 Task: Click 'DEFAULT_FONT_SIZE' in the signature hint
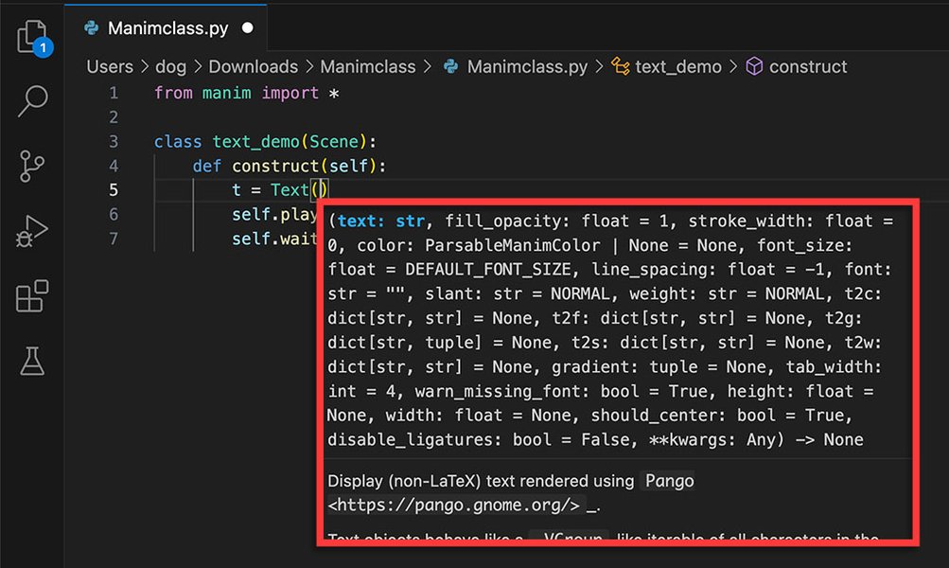(488, 270)
